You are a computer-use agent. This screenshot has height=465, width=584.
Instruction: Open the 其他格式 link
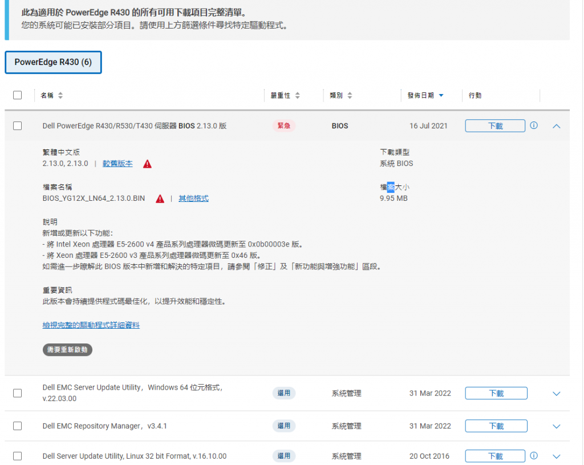(x=193, y=199)
